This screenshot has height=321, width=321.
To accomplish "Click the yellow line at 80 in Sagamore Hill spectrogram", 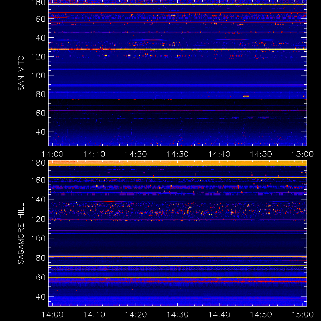I will pyautogui.click(x=177, y=256).
